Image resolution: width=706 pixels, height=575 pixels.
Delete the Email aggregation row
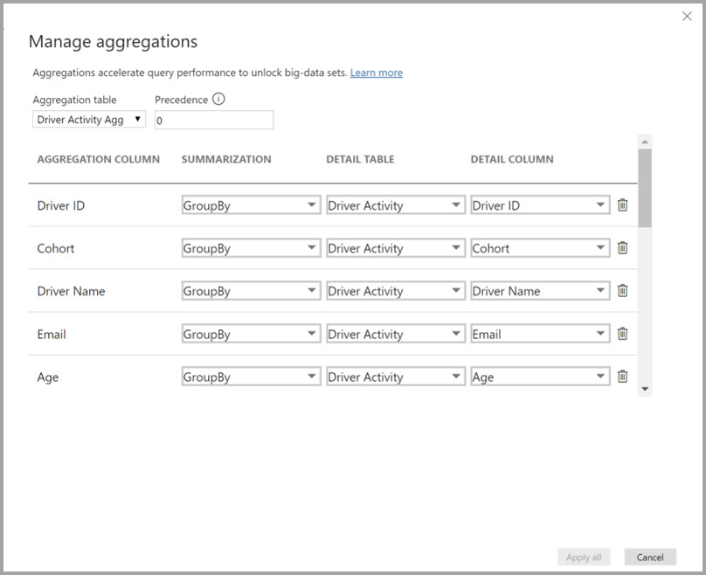click(622, 333)
